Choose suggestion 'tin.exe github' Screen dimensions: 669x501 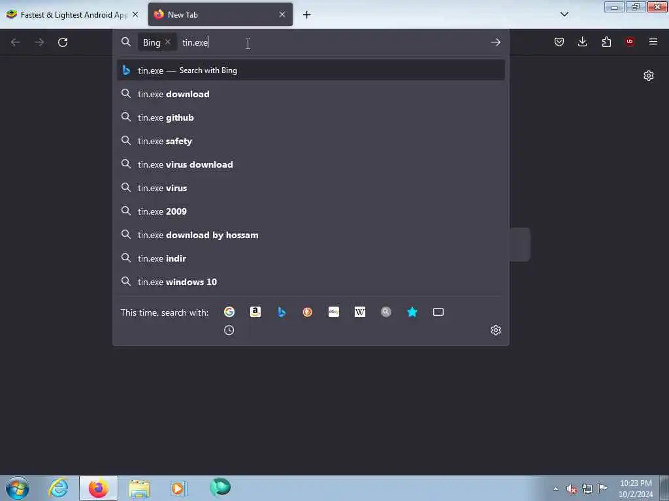(310, 117)
